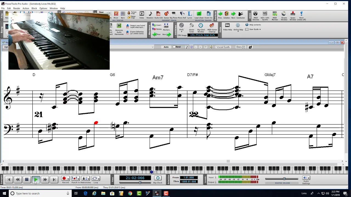Open the Sysex Window
The height and width of the screenshot is (197, 351).
pyautogui.click(x=293, y=16)
